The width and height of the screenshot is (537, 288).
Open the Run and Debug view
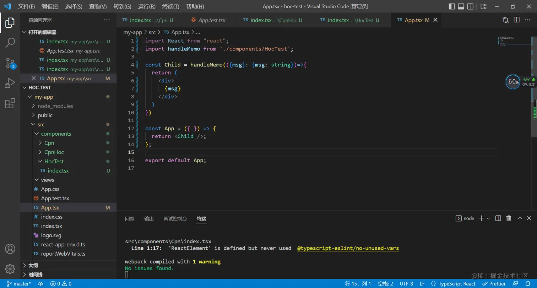click(x=10, y=83)
